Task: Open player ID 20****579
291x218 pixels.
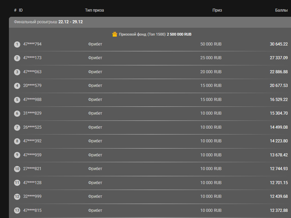Action: coord(32,86)
